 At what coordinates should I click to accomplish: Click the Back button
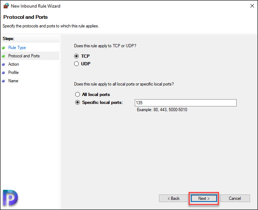click(173, 198)
